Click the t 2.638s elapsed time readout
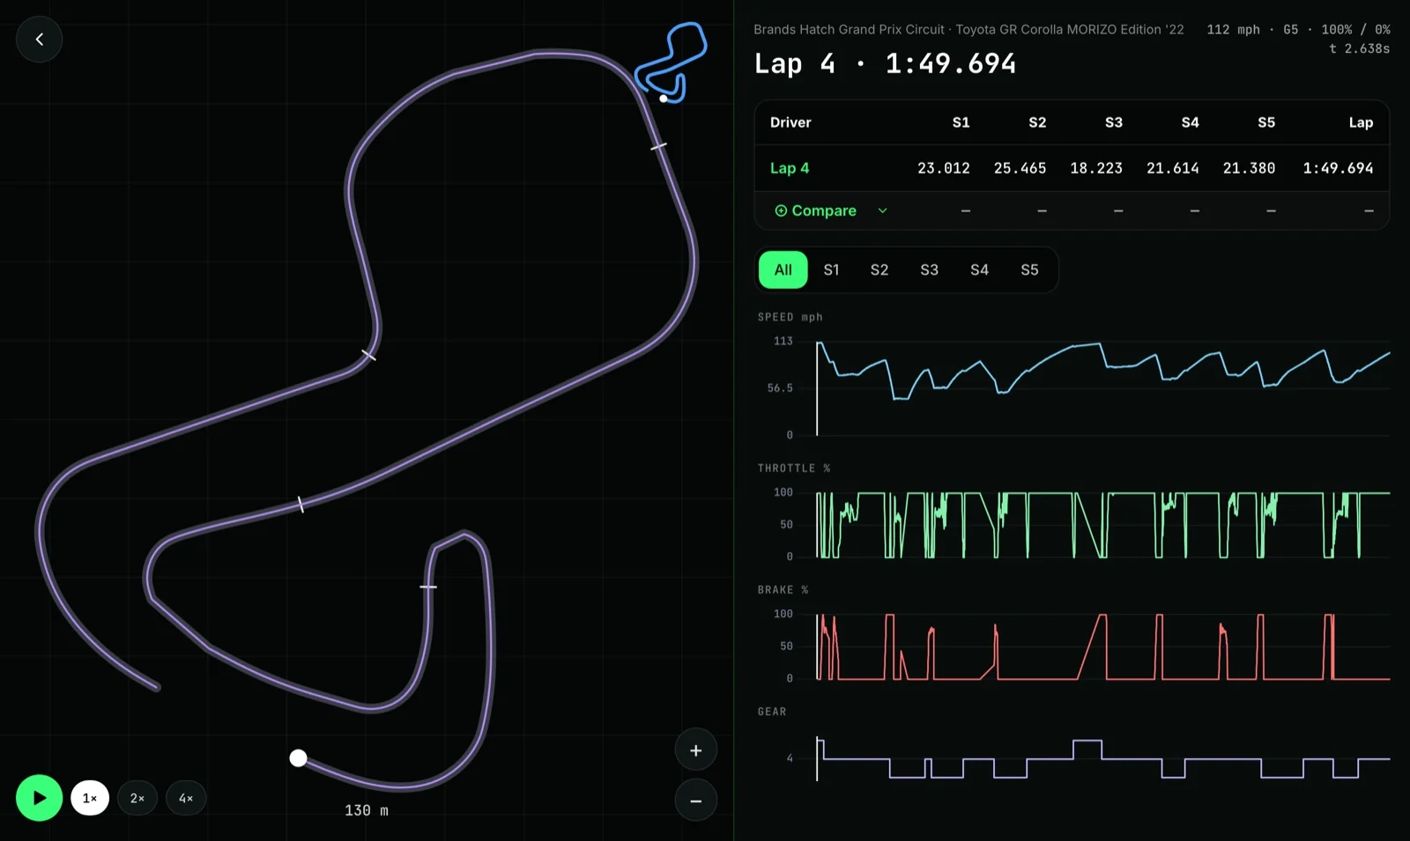 1359,48
